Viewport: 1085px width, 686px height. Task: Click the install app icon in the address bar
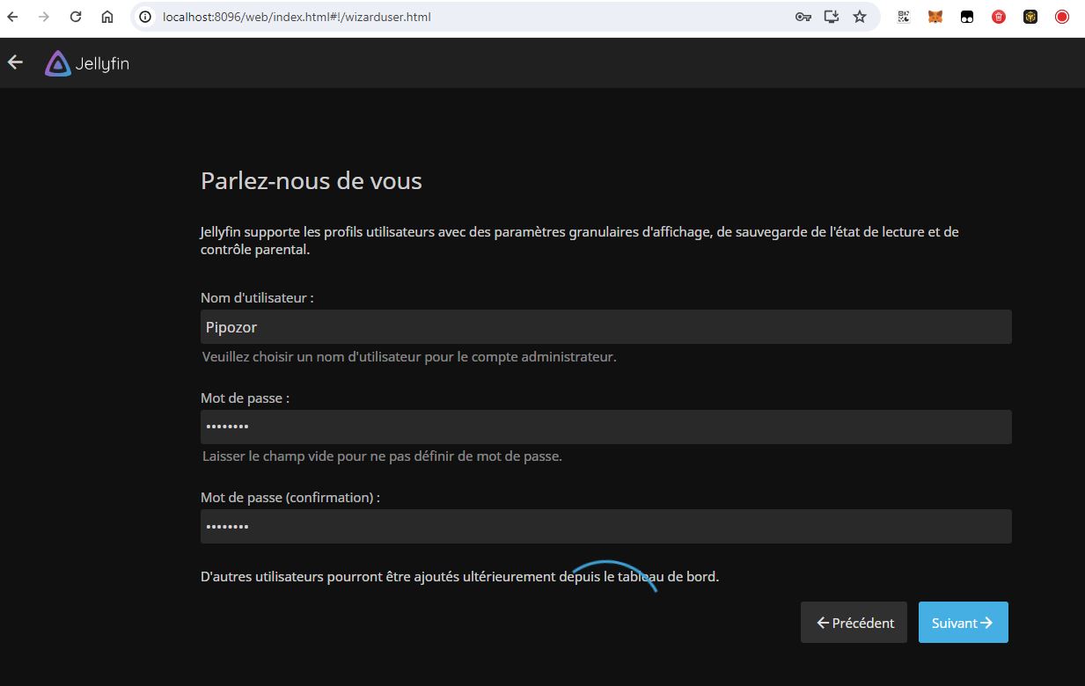point(831,17)
